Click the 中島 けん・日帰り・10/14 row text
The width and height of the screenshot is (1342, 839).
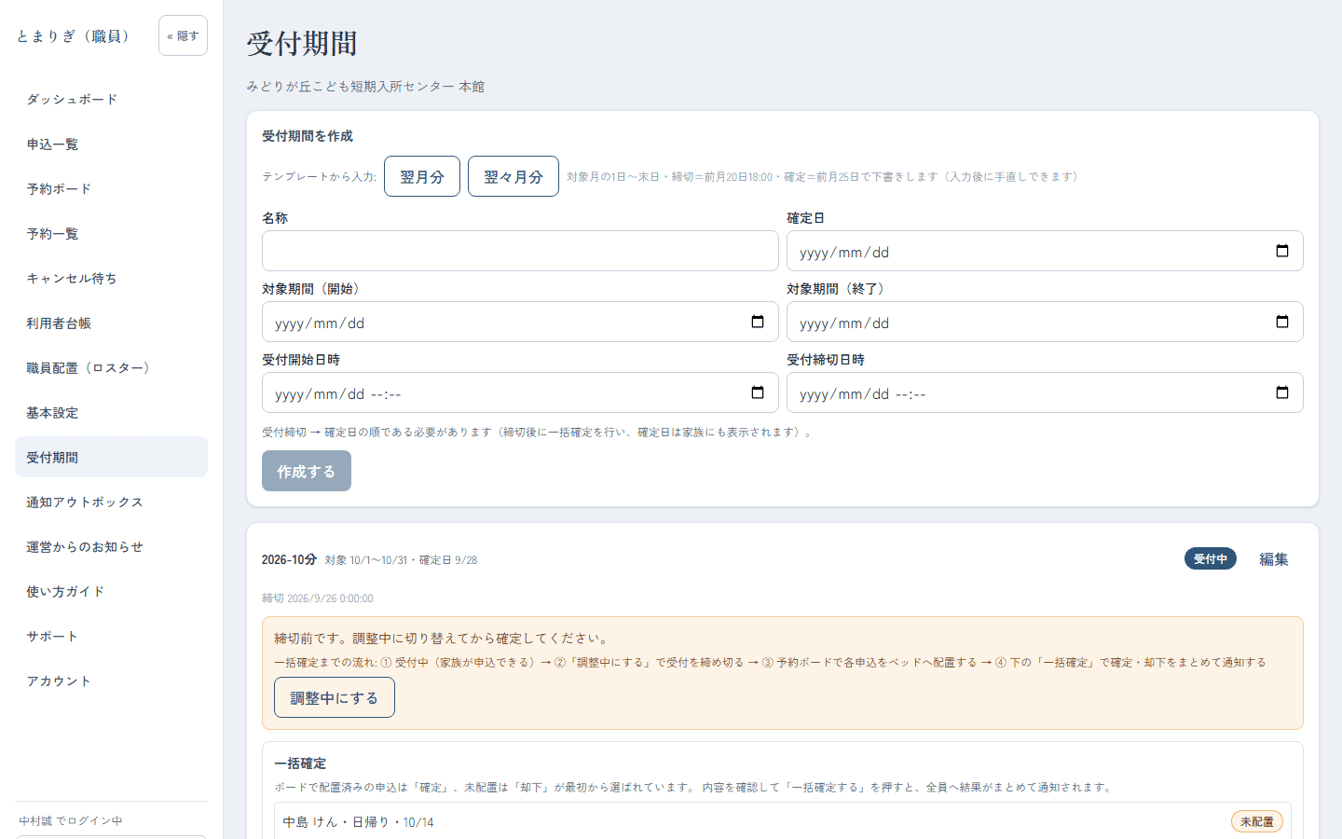click(358, 822)
